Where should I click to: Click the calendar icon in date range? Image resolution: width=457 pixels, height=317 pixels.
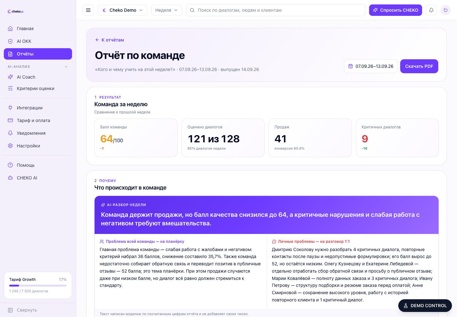(351, 66)
